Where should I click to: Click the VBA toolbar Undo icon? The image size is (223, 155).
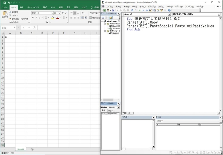132,10
